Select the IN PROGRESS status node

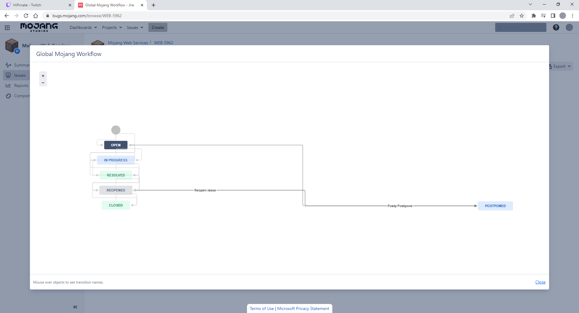[116, 160]
